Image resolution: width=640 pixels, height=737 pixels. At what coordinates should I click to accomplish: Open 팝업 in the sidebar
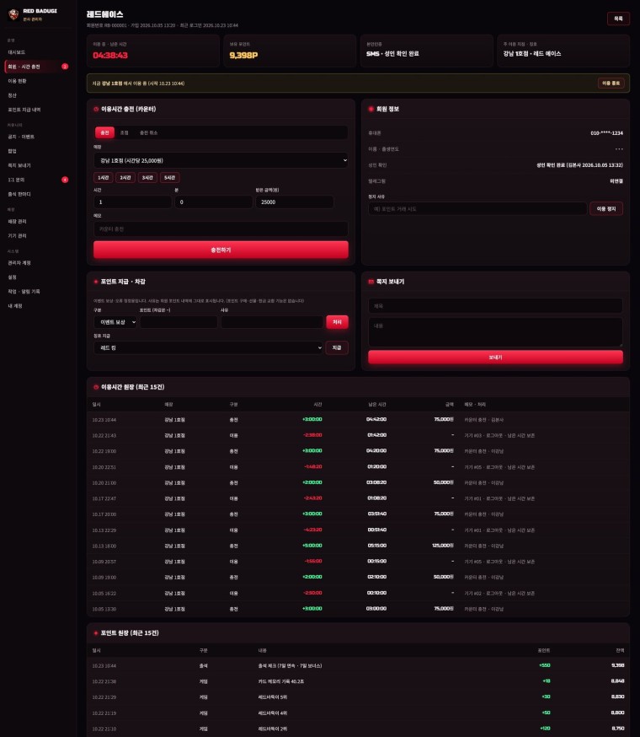coord(36,151)
